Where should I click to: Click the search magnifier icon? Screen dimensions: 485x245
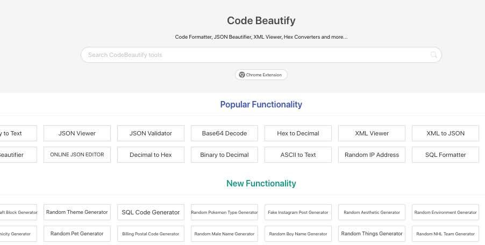click(434, 55)
